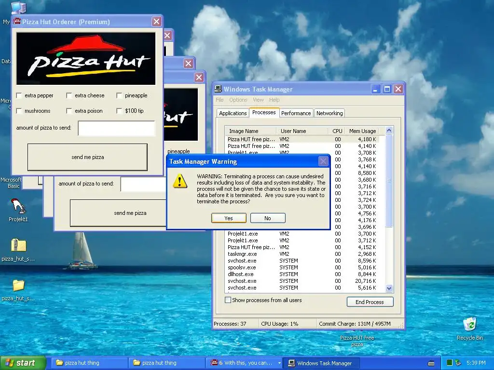Minimize the Windows Task Manager window
The height and width of the screenshot is (370, 494).
pos(375,89)
